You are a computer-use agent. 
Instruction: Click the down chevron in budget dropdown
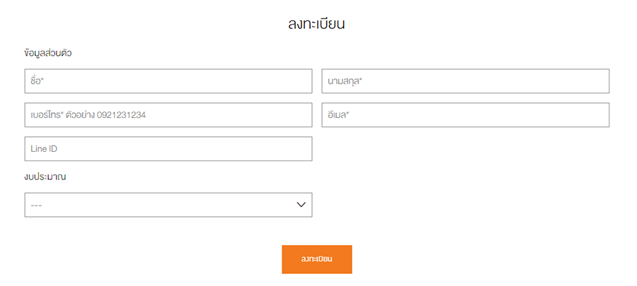click(x=301, y=205)
